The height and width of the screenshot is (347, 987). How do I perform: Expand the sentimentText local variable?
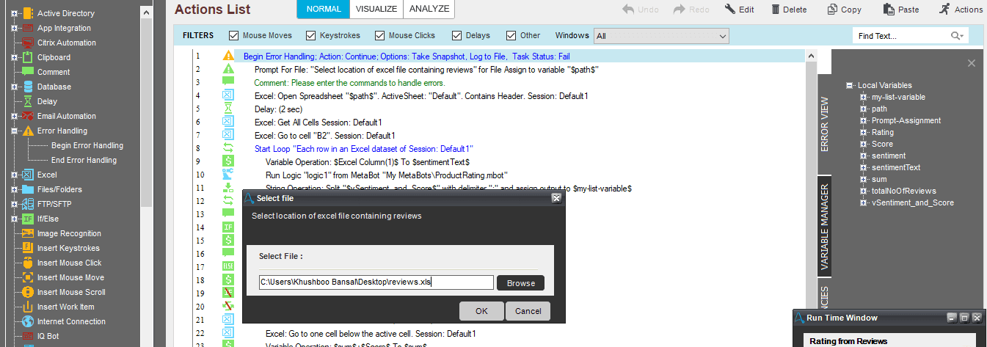pyautogui.click(x=864, y=167)
